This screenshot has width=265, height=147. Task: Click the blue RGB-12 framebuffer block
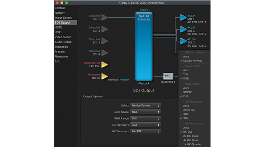coord(144,46)
